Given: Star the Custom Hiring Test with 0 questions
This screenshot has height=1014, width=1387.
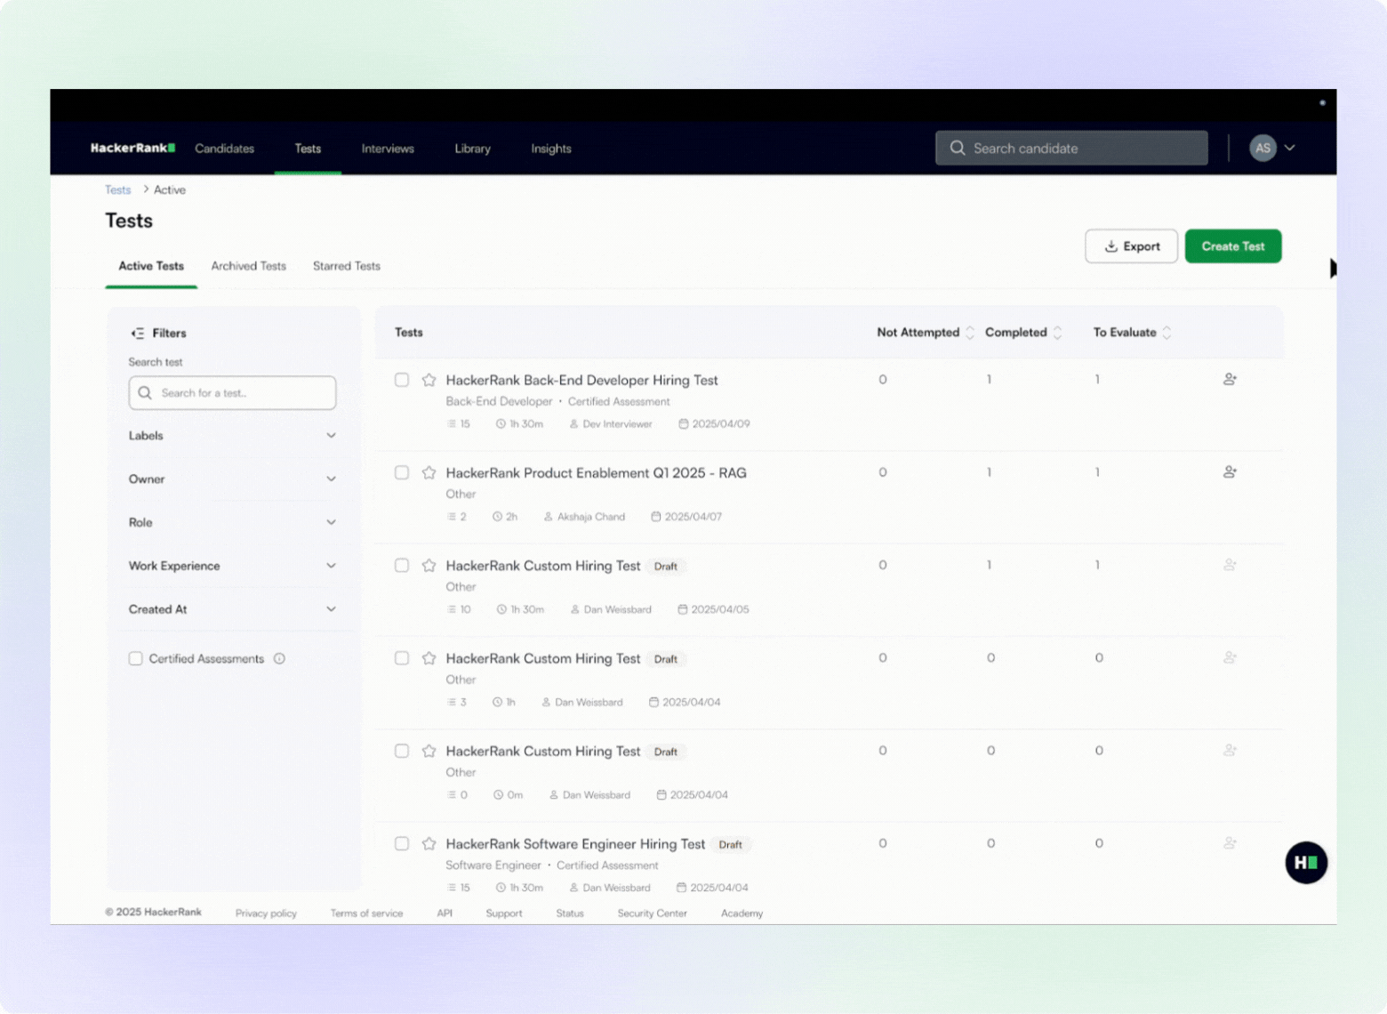Looking at the screenshot, I should pos(429,751).
